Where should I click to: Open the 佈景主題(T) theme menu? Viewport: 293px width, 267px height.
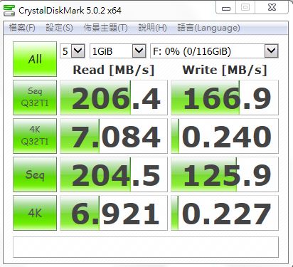point(105,28)
